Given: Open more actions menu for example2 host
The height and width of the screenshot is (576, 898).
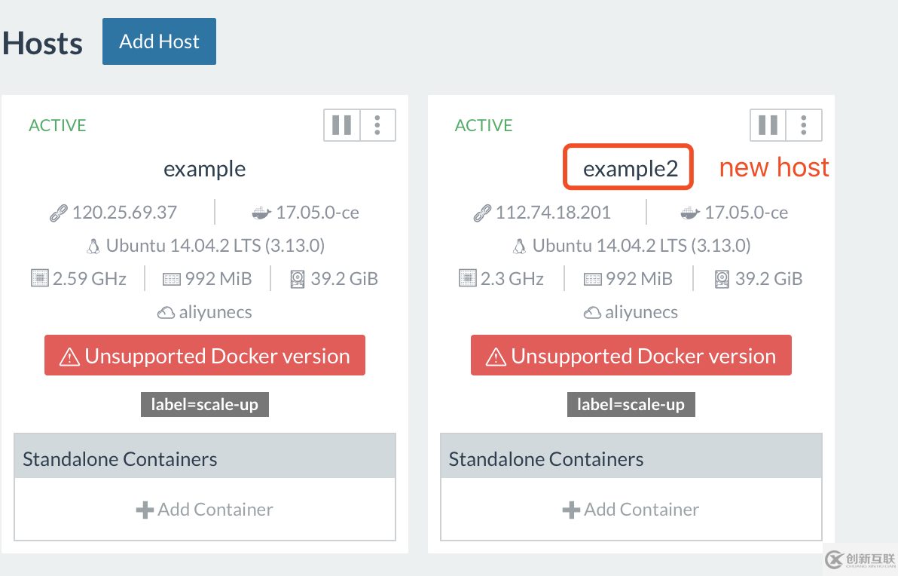Looking at the screenshot, I should coord(804,125).
